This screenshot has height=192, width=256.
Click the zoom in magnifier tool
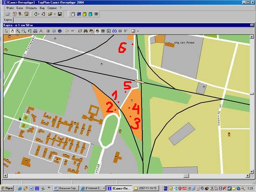(18, 31)
